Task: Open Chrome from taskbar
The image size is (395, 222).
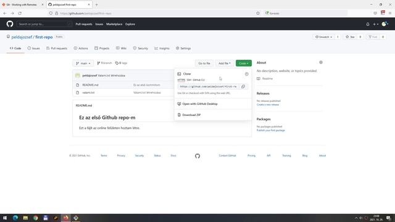Action: tap(36, 218)
